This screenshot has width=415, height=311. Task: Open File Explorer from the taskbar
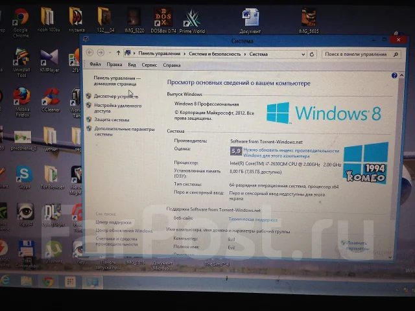pyautogui.click(x=26, y=281)
